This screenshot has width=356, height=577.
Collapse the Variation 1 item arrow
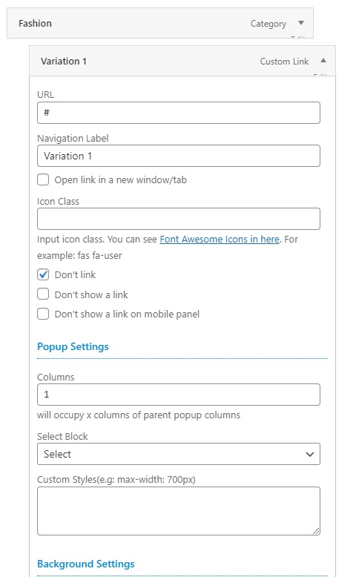pos(323,61)
